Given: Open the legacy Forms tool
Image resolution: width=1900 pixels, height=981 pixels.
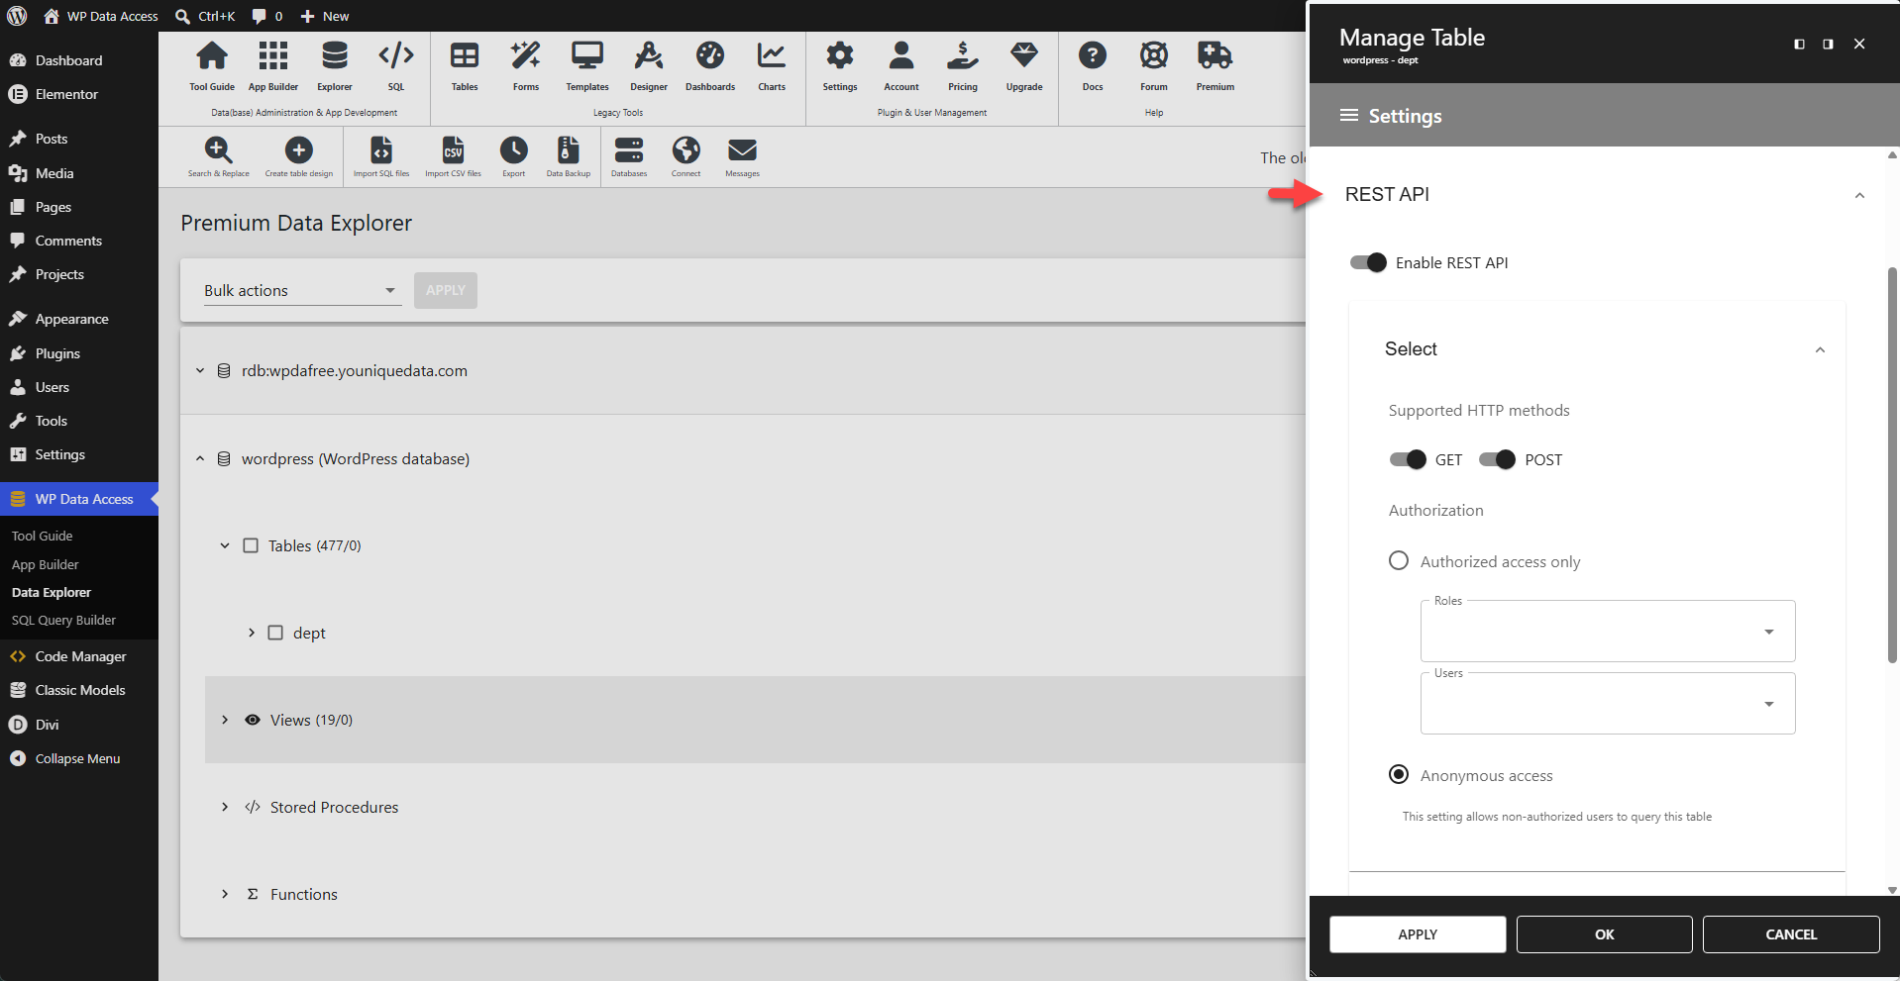Looking at the screenshot, I should point(526,65).
